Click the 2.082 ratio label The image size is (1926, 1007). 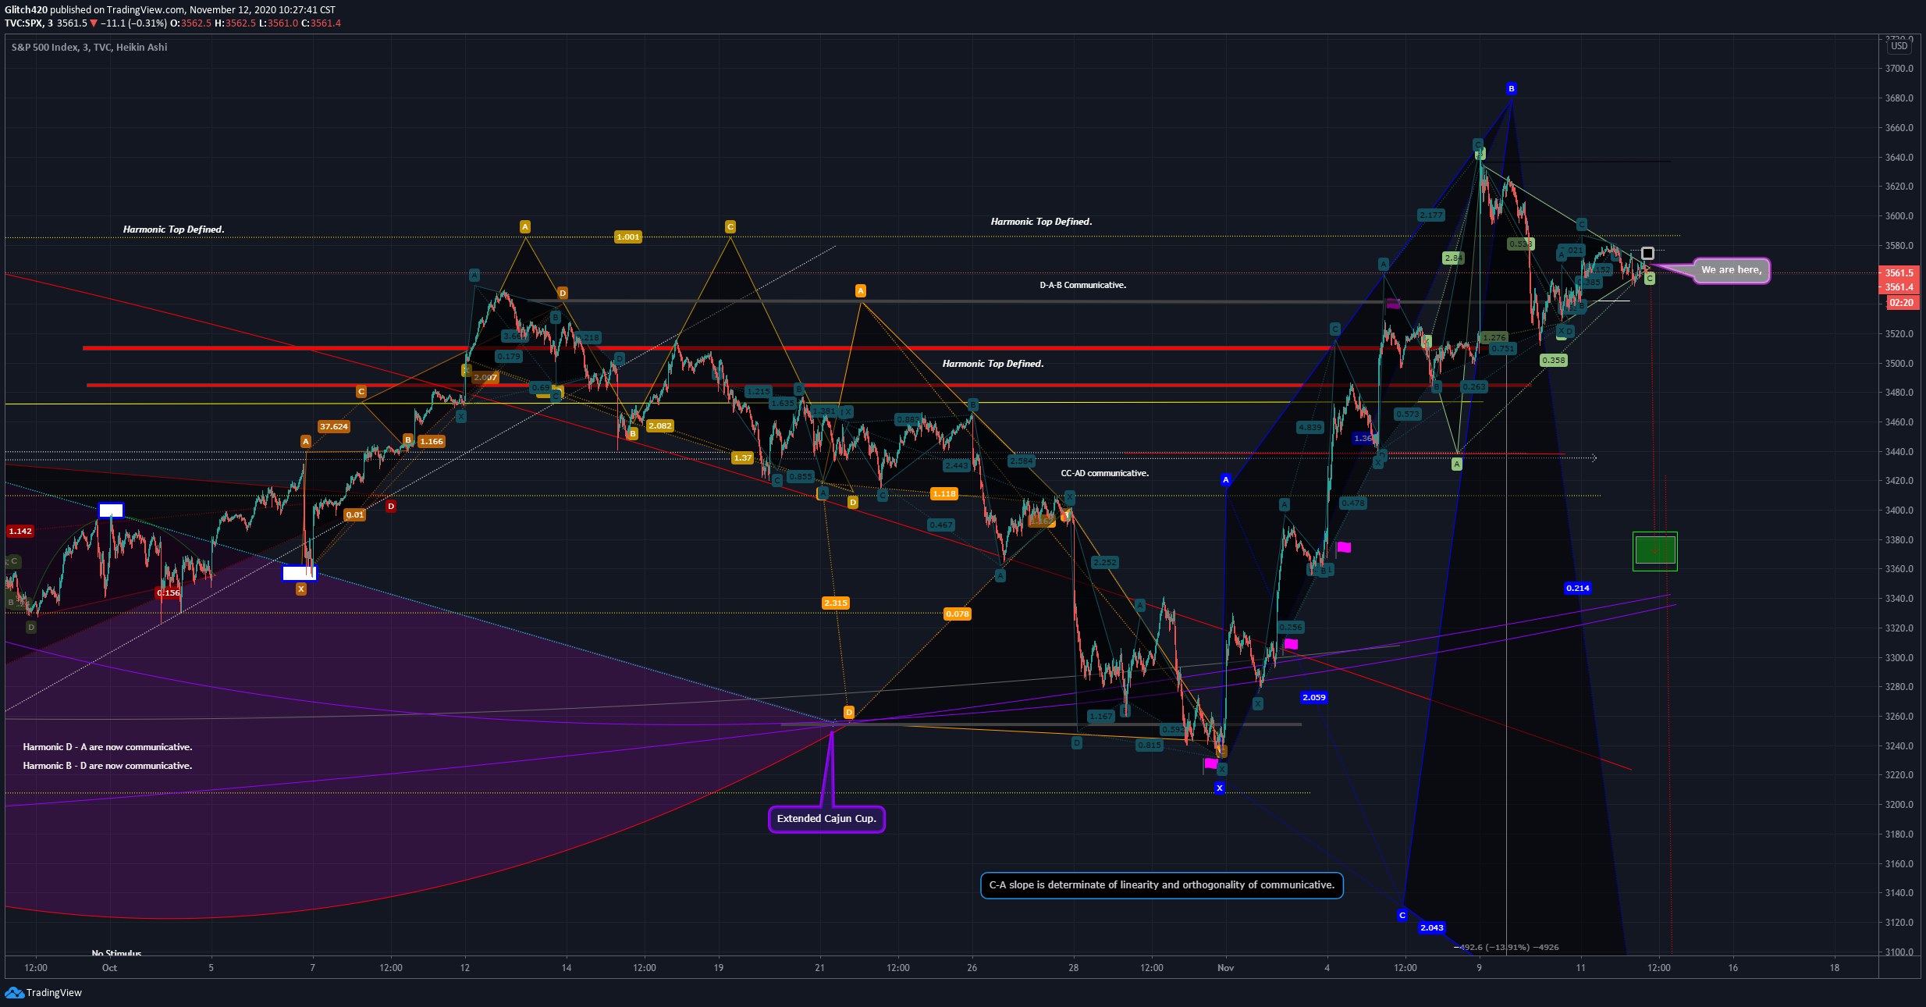[659, 426]
